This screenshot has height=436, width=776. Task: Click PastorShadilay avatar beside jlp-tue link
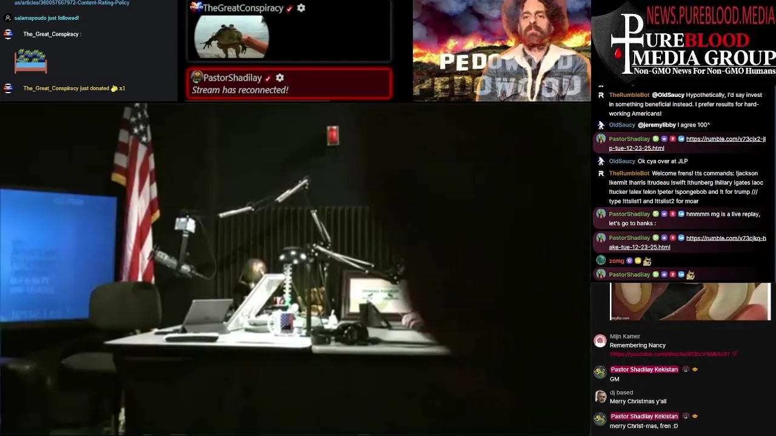click(x=601, y=139)
